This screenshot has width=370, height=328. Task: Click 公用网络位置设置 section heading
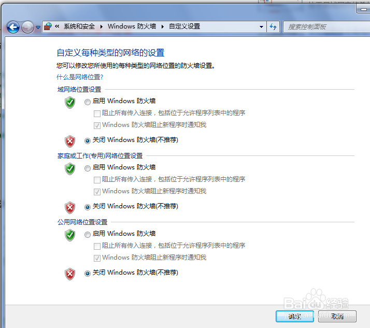82,222
